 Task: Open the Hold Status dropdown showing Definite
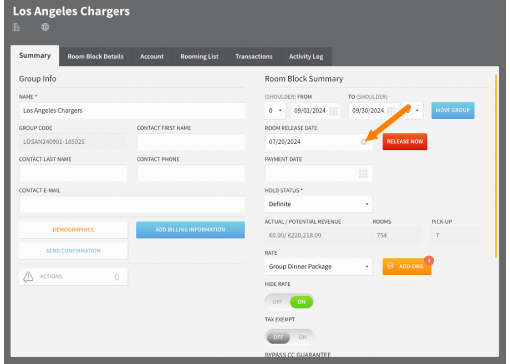pos(319,204)
